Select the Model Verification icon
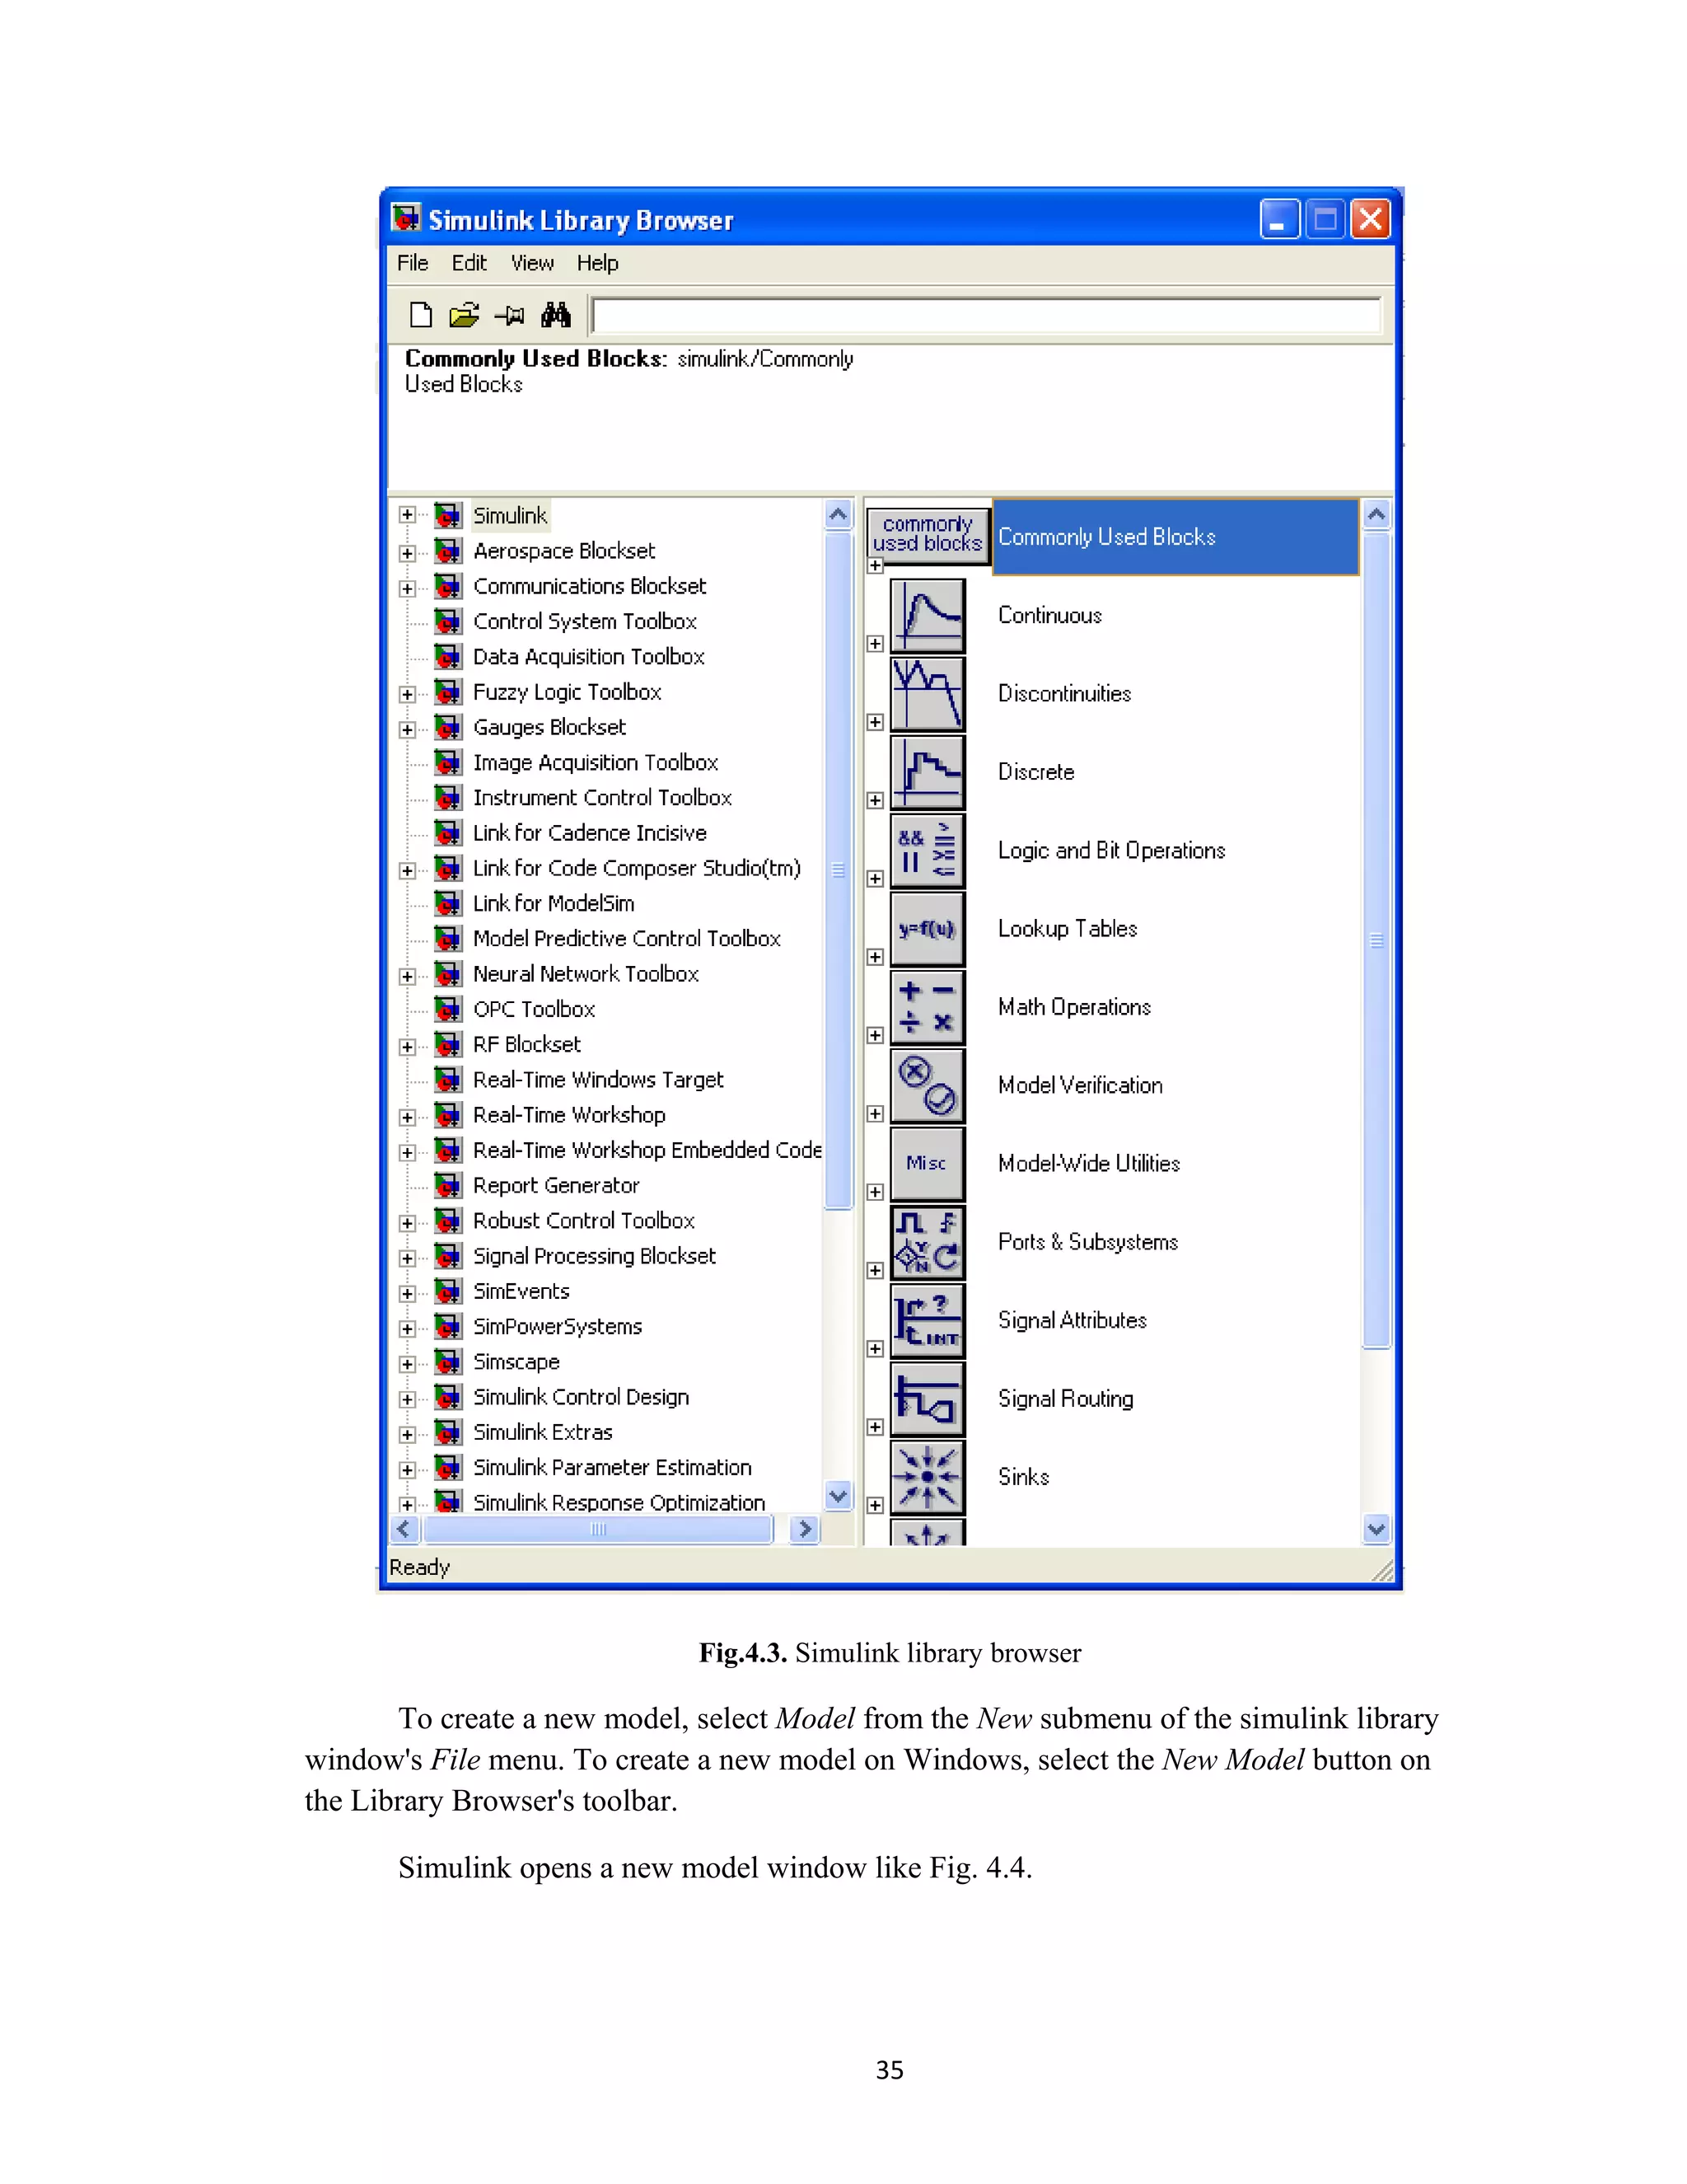The image size is (1687, 2184). 928,1086
